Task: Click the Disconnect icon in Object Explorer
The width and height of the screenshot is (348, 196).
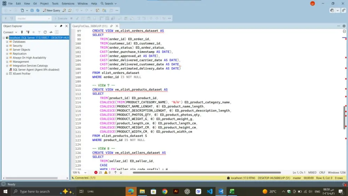Action: pos(28,32)
